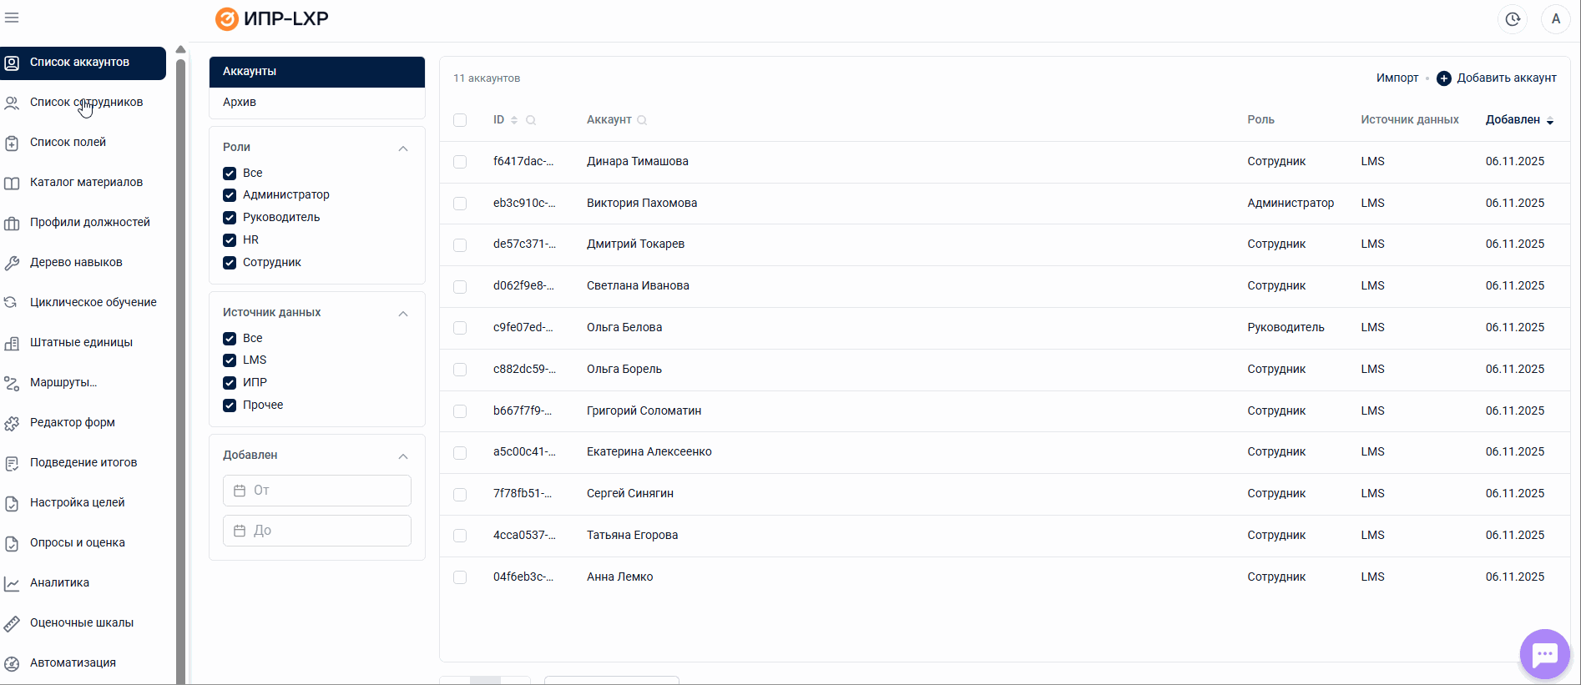
Task: Select the row checkbox for Динара Тимашова
Action: 460,162
